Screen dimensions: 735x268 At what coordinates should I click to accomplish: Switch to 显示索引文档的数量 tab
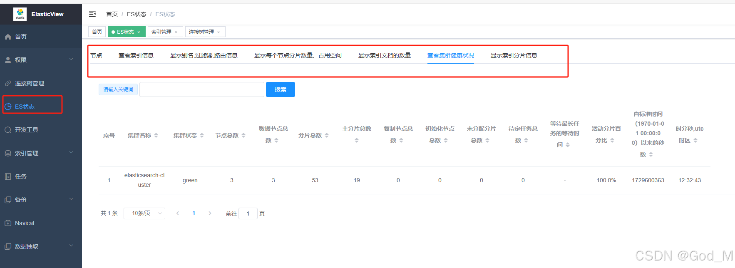click(385, 55)
